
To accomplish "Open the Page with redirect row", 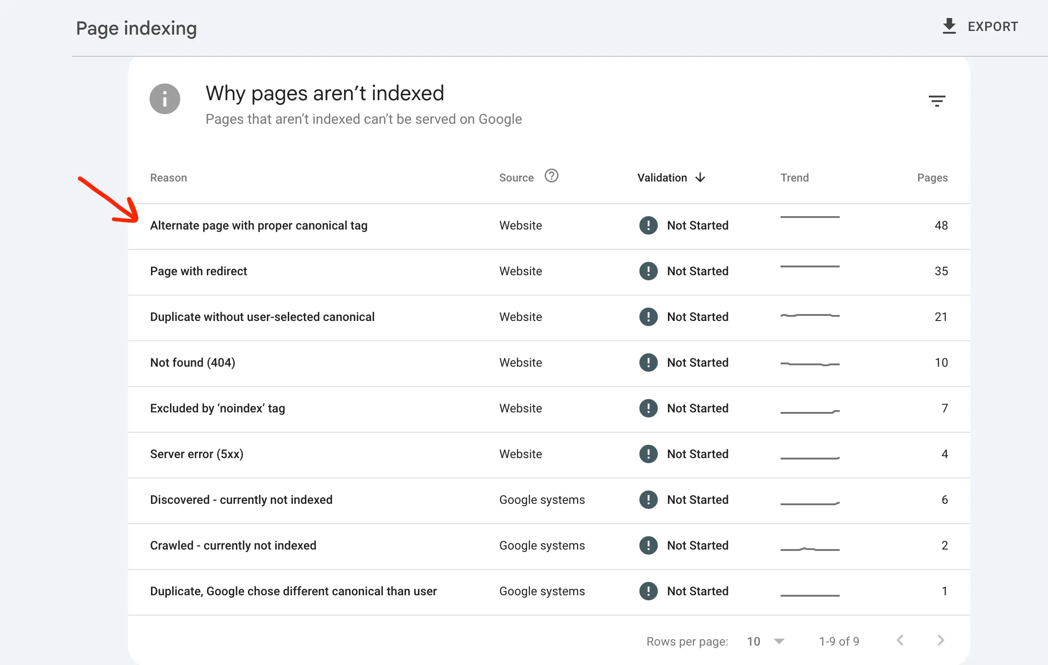I will 549,272.
